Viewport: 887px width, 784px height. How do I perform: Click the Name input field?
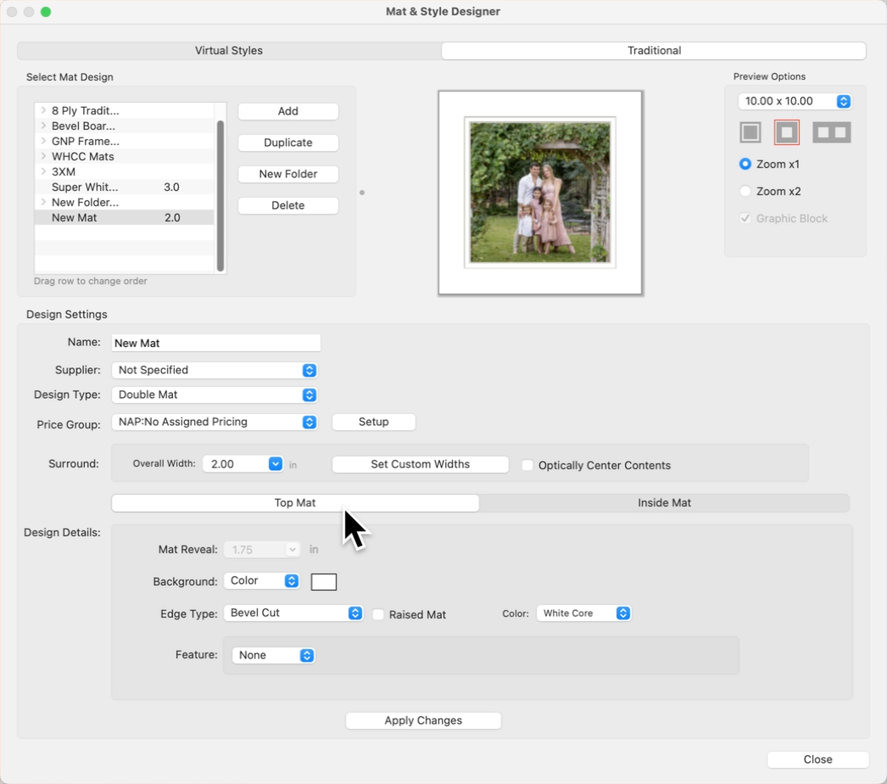216,343
